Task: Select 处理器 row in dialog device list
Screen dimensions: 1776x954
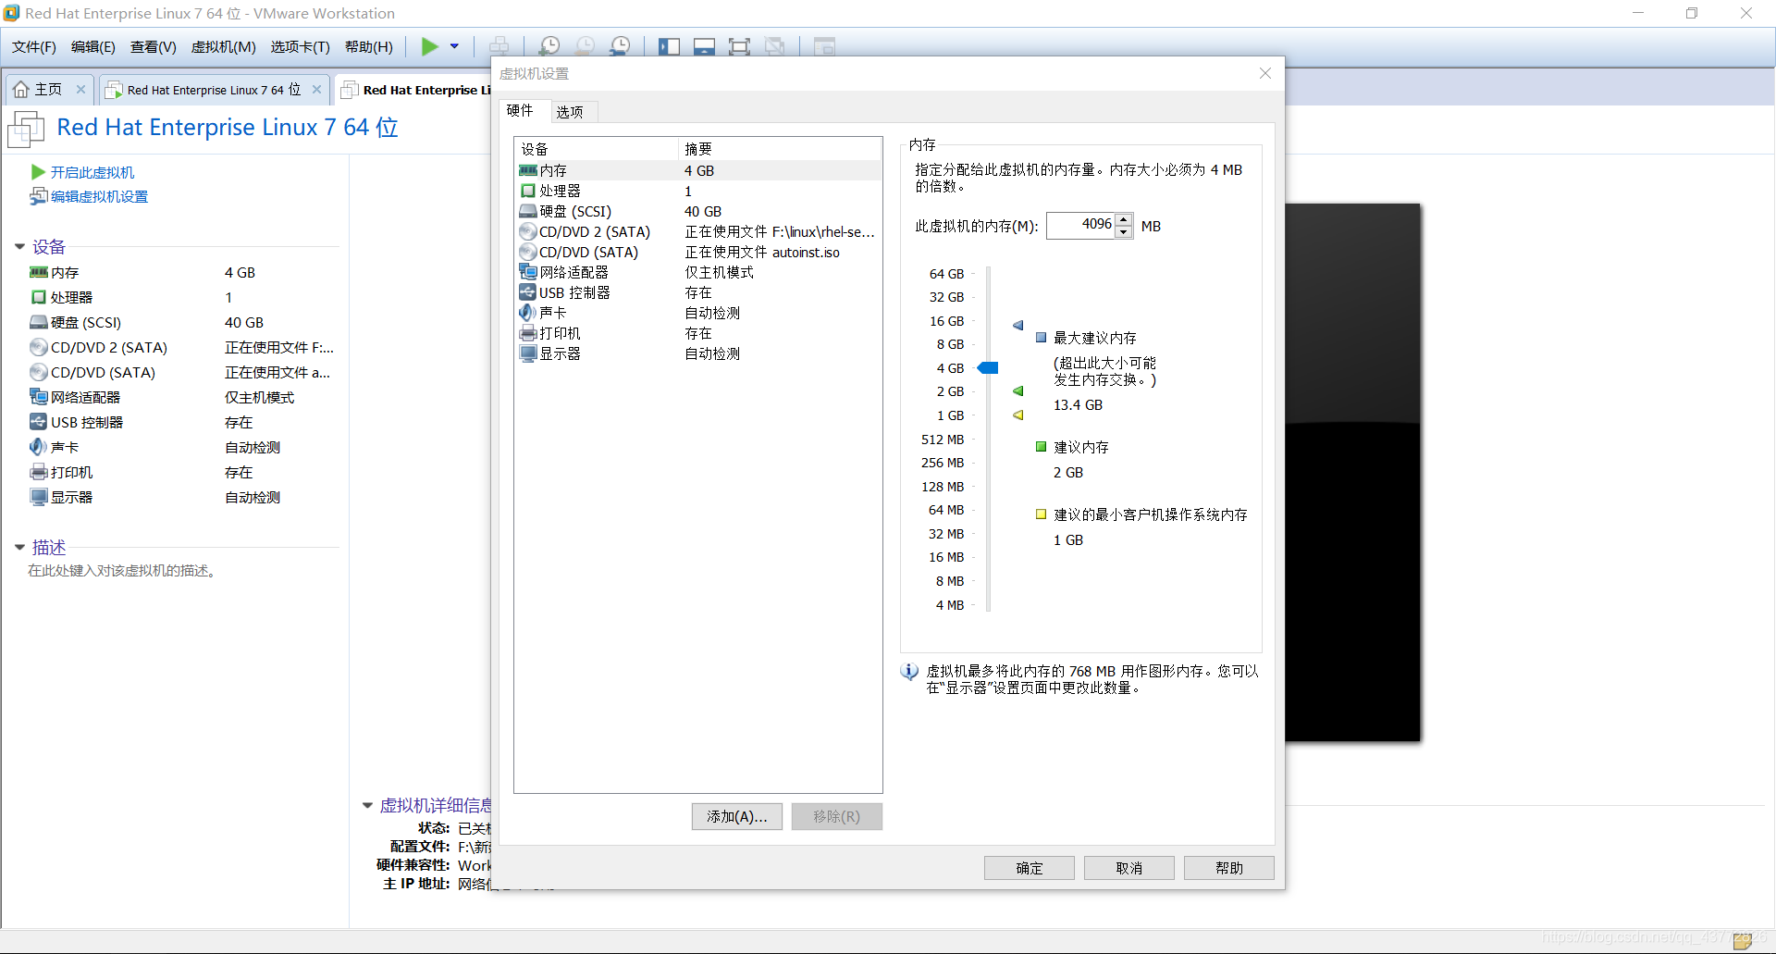Action: coord(697,191)
